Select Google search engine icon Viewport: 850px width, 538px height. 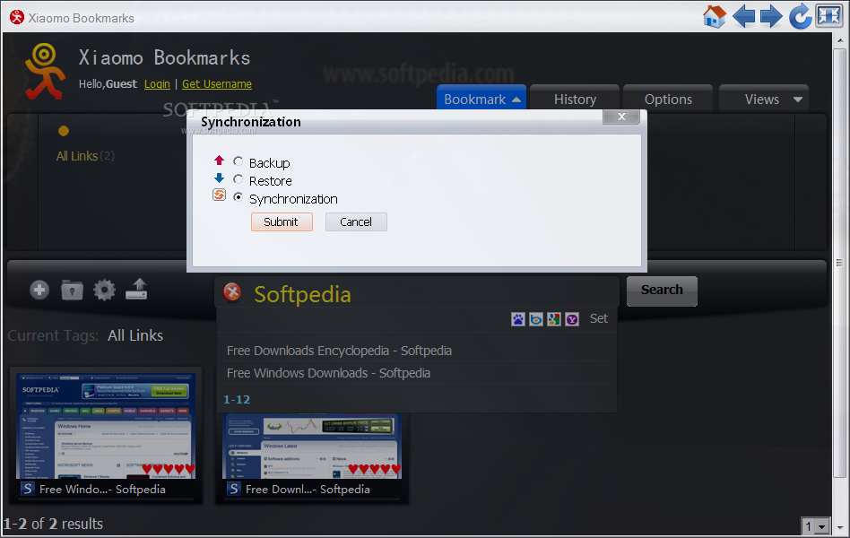[x=554, y=319]
